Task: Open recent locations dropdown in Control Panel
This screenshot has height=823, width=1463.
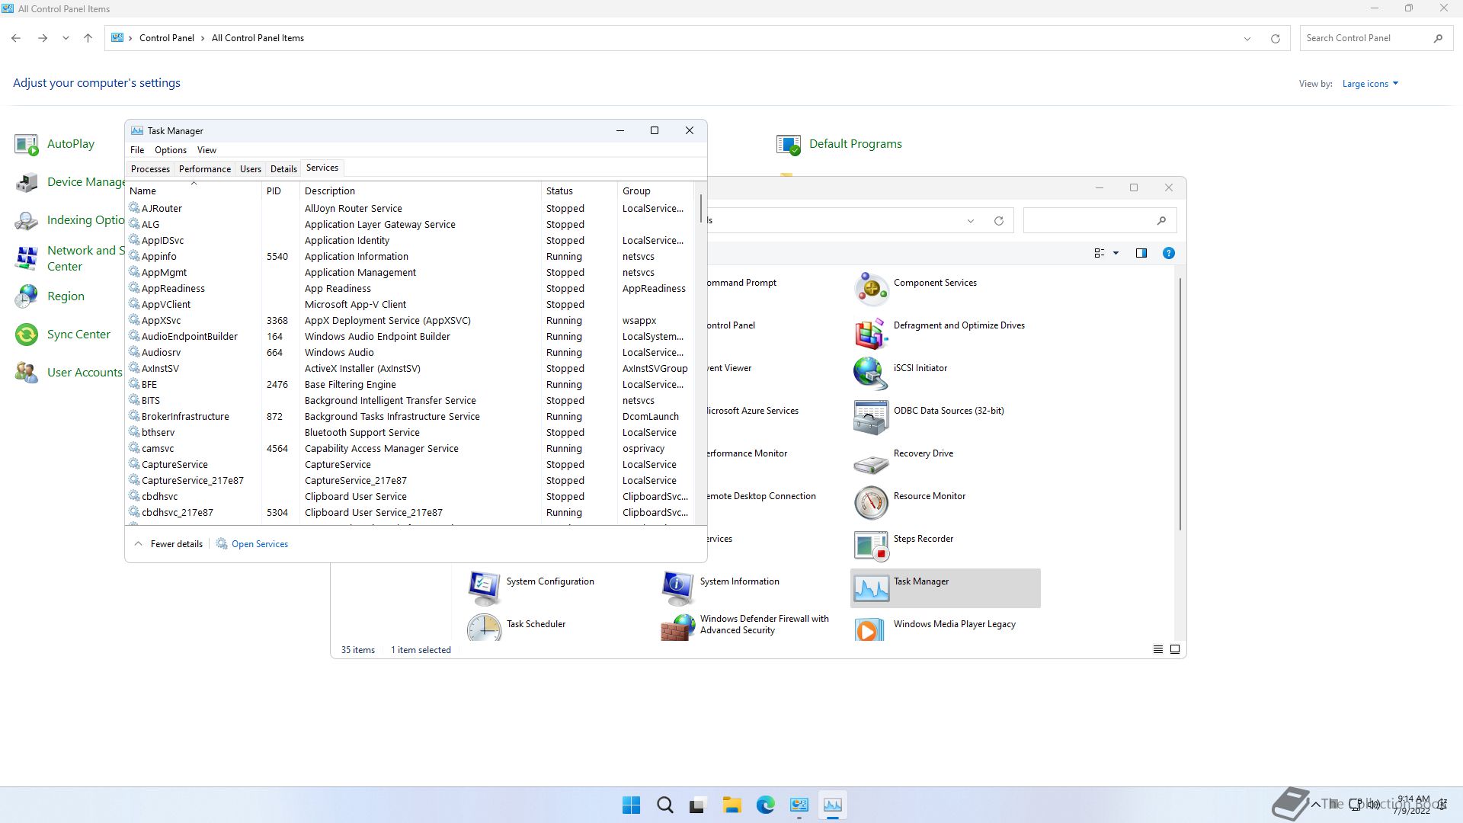Action: 66,39
